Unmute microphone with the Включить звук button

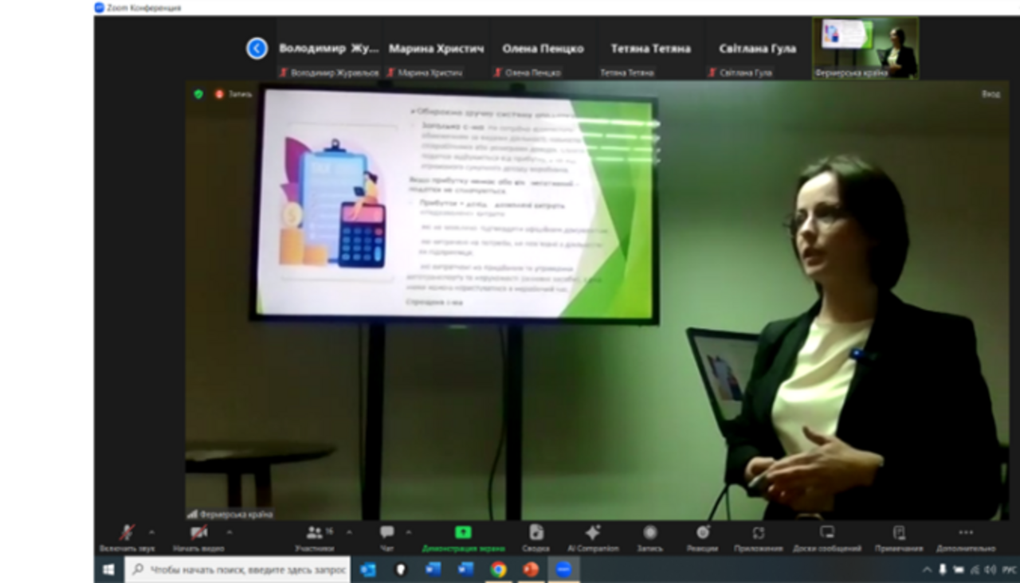(127, 534)
